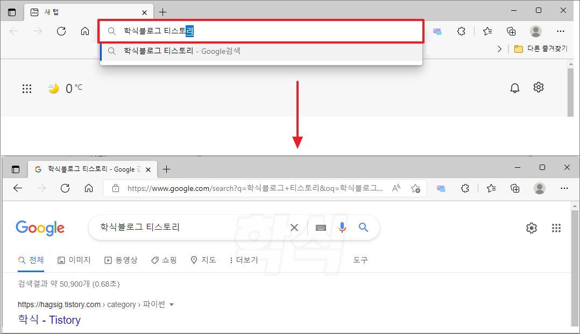The image size is (580, 334).
Task: Open collections icon in top toolbar
Action: pyautogui.click(x=511, y=31)
